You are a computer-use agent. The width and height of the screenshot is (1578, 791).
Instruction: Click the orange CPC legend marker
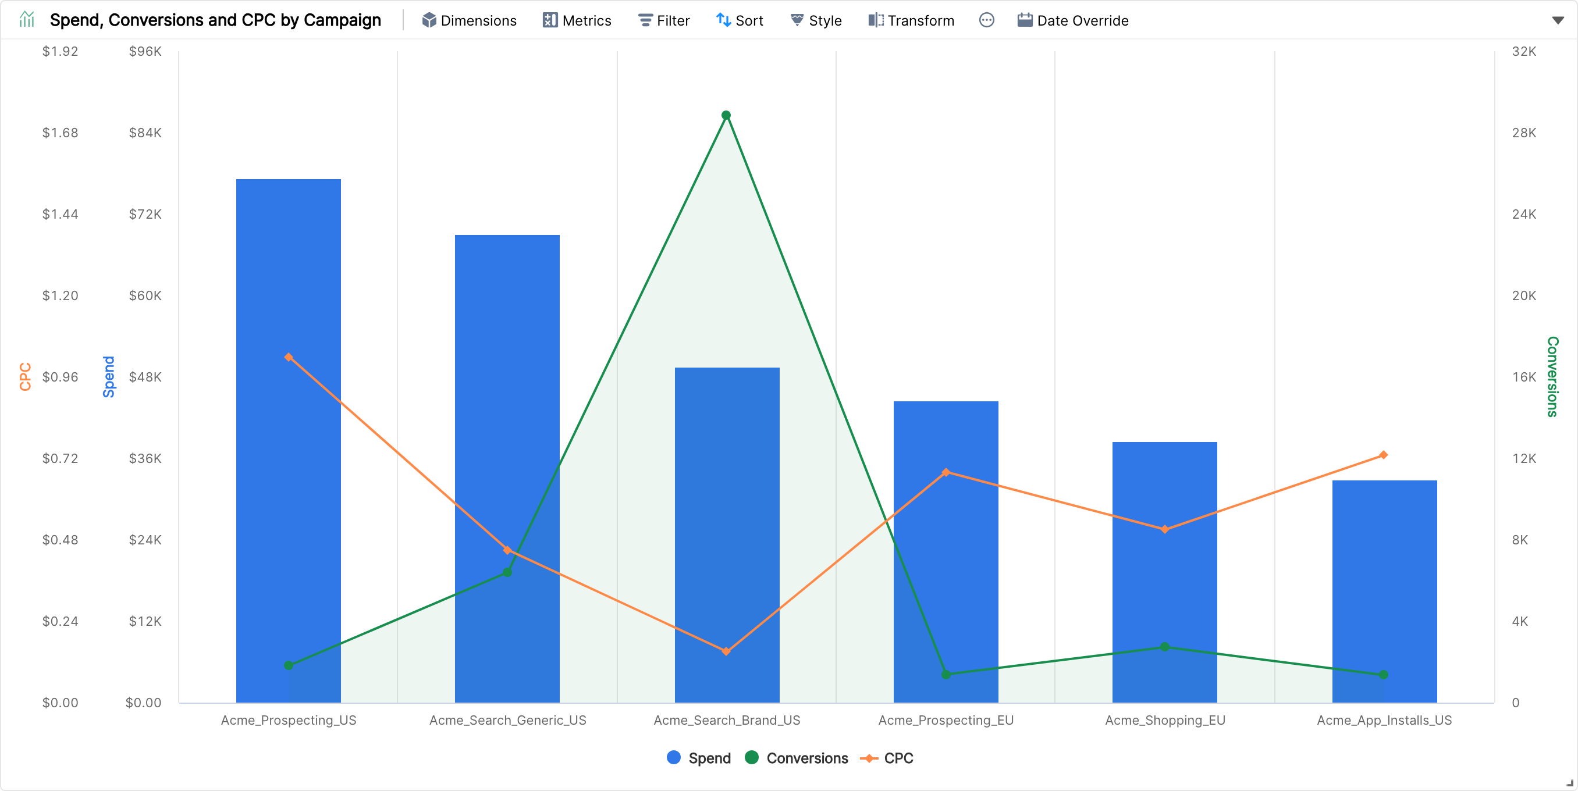click(x=869, y=758)
